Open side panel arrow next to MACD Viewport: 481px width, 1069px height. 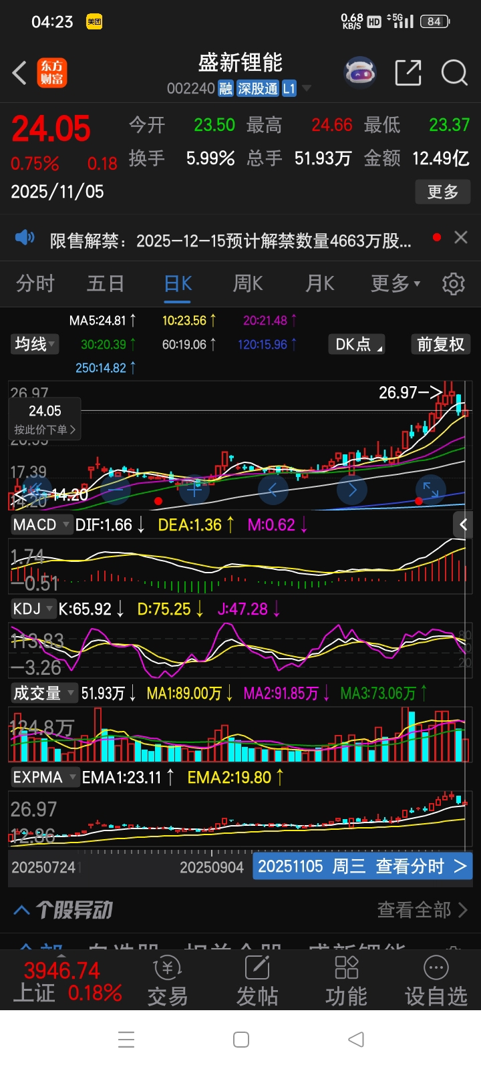coord(462,525)
